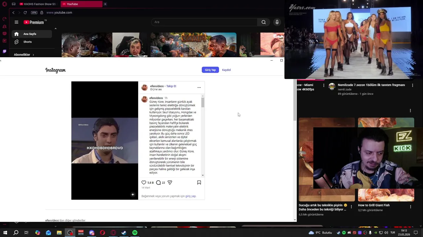This screenshot has width=423, height=237.
Task: Click the Instagram window vertical scrollbar
Action: (x=295, y=100)
